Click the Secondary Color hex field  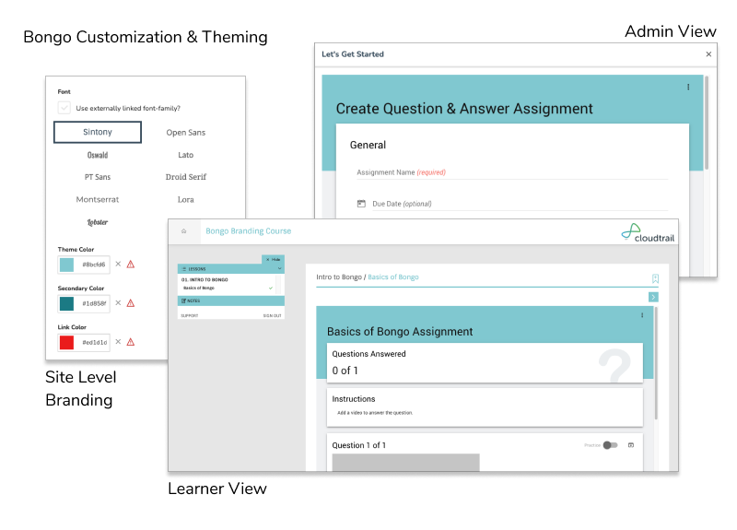[94, 303]
